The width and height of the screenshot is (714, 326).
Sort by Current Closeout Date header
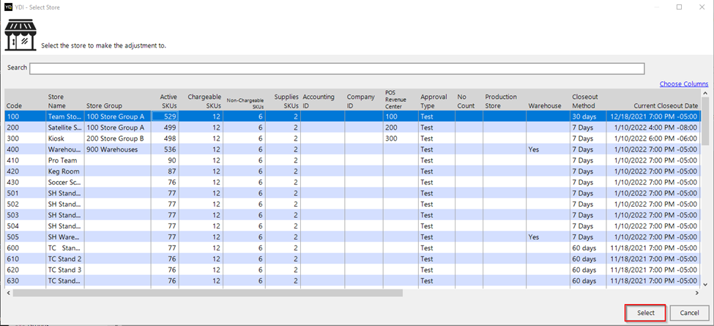point(661,105)
